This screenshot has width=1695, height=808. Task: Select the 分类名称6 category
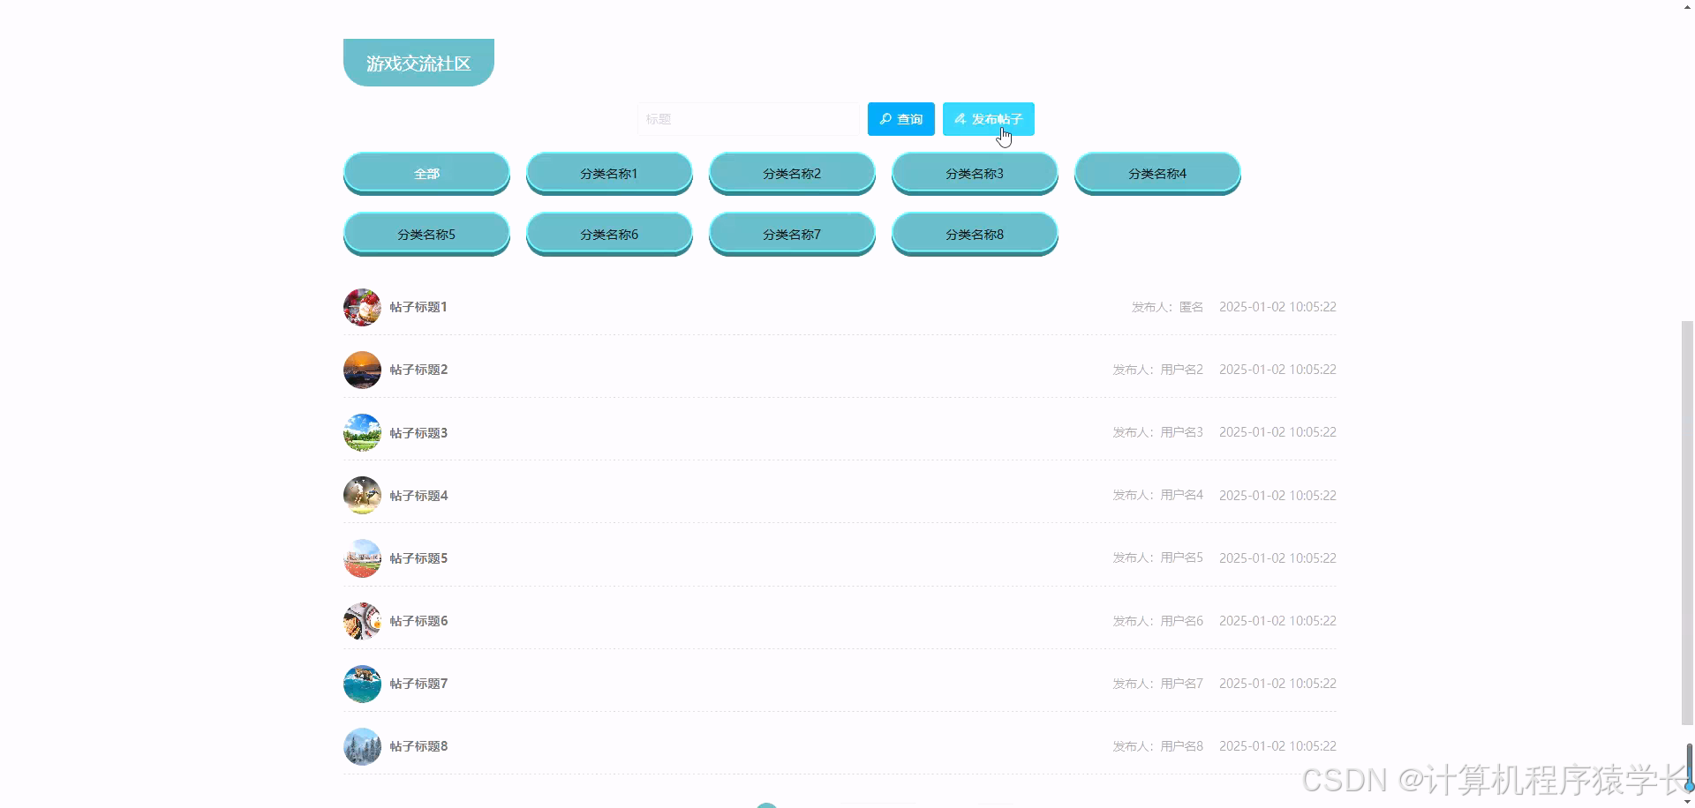[609, 234]
